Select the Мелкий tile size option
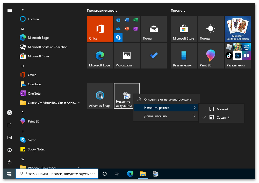The height and width of the screenshot is (183, 259). click(x=222, y=109)
